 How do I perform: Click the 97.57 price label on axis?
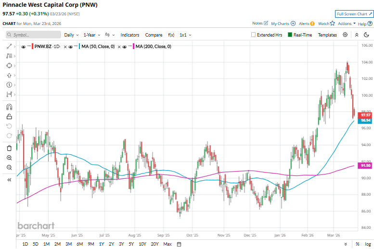pyautogui.click(x=365, y=115)
